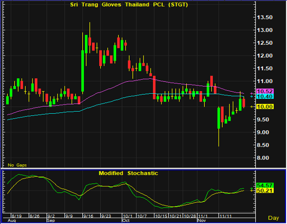Screen dimensions: 287x224
Task: Select the yellow 10.00 last price label
Action: click(x=265, y=107)
